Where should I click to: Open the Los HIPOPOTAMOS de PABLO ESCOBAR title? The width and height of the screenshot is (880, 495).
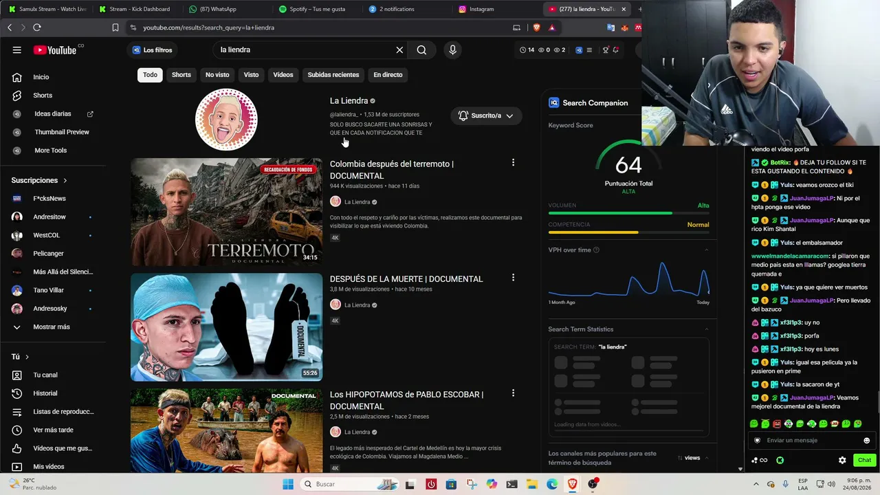pos(406,400)
